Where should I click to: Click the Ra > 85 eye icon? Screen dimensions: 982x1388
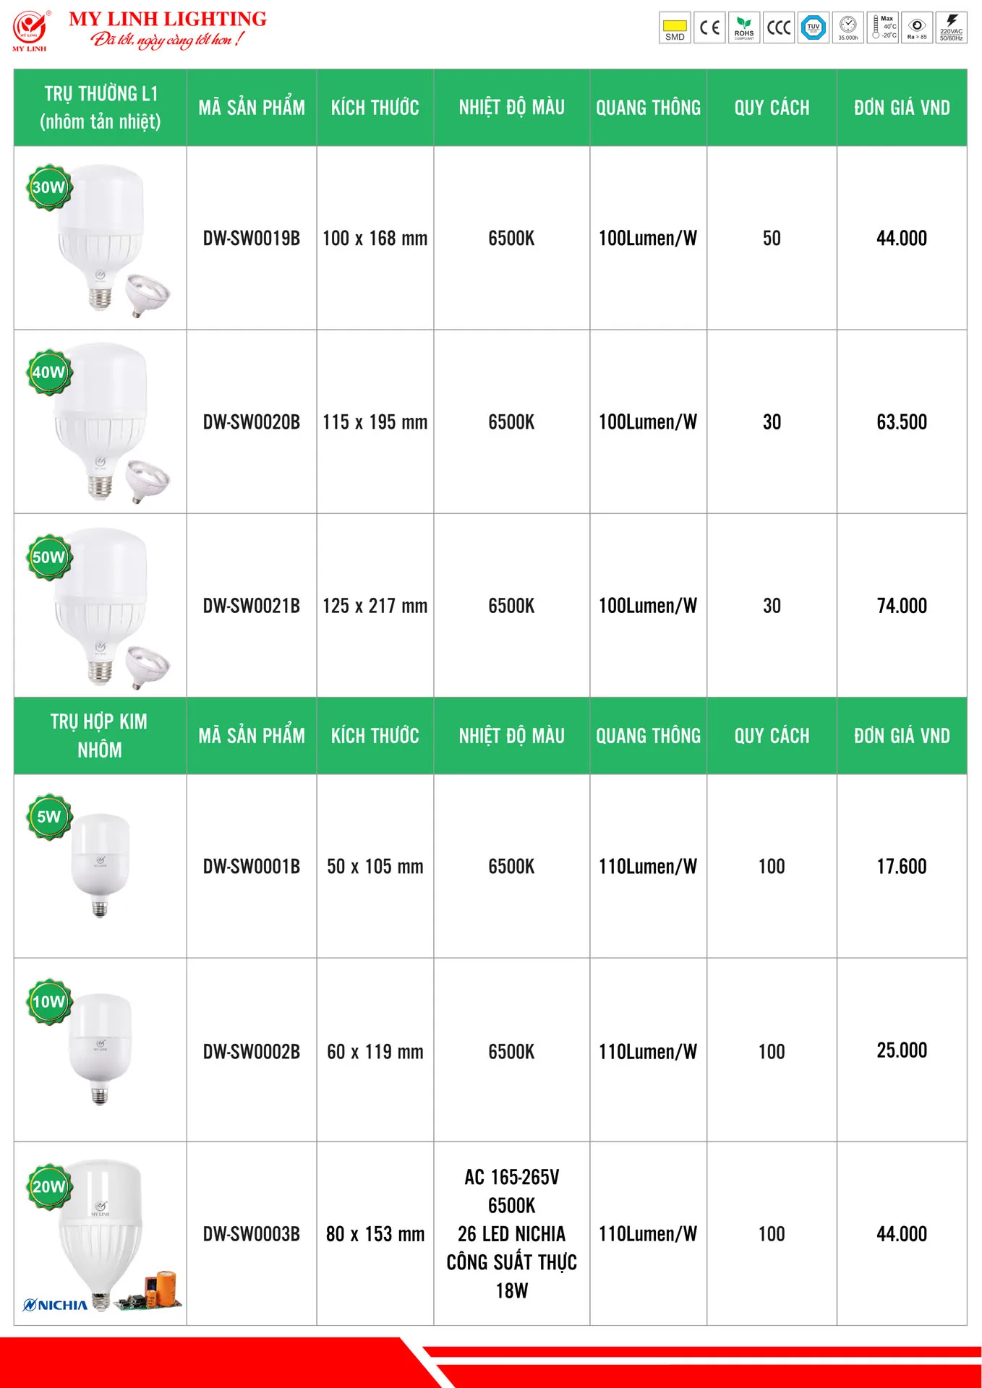pyautogui.click(x=917, y=27)
